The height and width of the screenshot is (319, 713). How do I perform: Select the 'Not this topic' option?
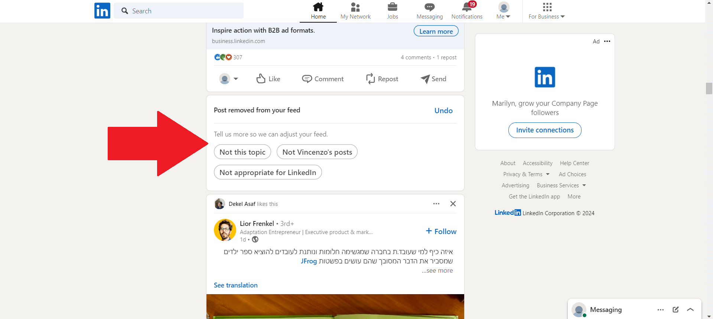coord(242,152)
